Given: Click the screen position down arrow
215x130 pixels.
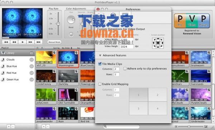Looking at the screenshot, I should pyautogui.click(x=158, y=47).
